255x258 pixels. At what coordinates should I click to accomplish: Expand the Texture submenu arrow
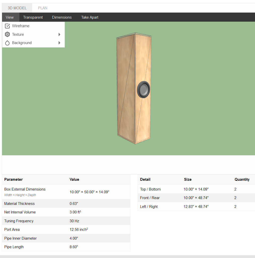pyautogui.click(x=59, y=34)
